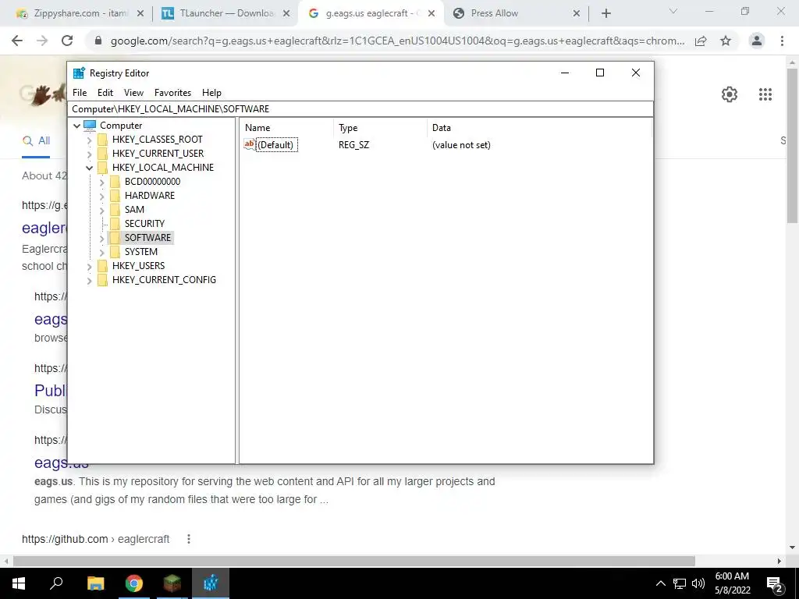The width and height of the screenshot is (799, 599).
Task: Sort by the Name column header
Action: [x=286, y=128]
